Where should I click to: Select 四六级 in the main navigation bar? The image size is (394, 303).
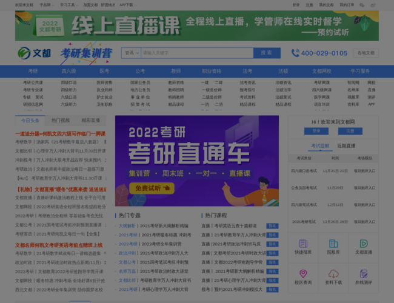68,71
